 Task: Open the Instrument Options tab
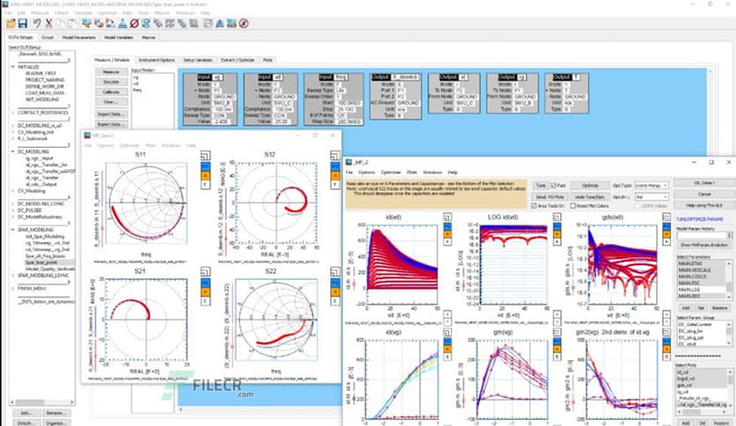pyautogui.click(x=157, y=60)
